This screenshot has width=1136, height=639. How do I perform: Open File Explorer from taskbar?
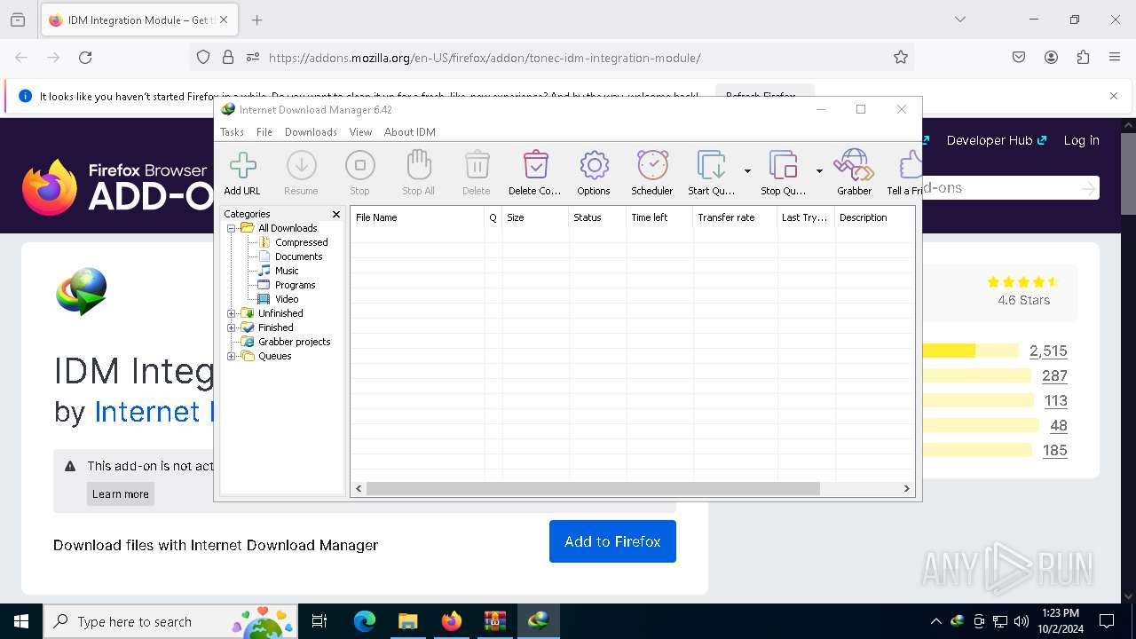407,621
